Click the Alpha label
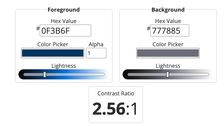Image resolution: width=224 pixels, height=126 pixels. pos(96,44)
